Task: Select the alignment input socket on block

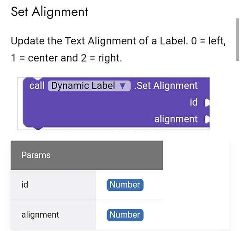Action: (x=207, y=119)
